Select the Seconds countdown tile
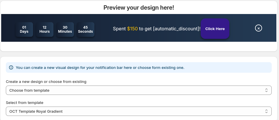279x120 pixels. 85,29
